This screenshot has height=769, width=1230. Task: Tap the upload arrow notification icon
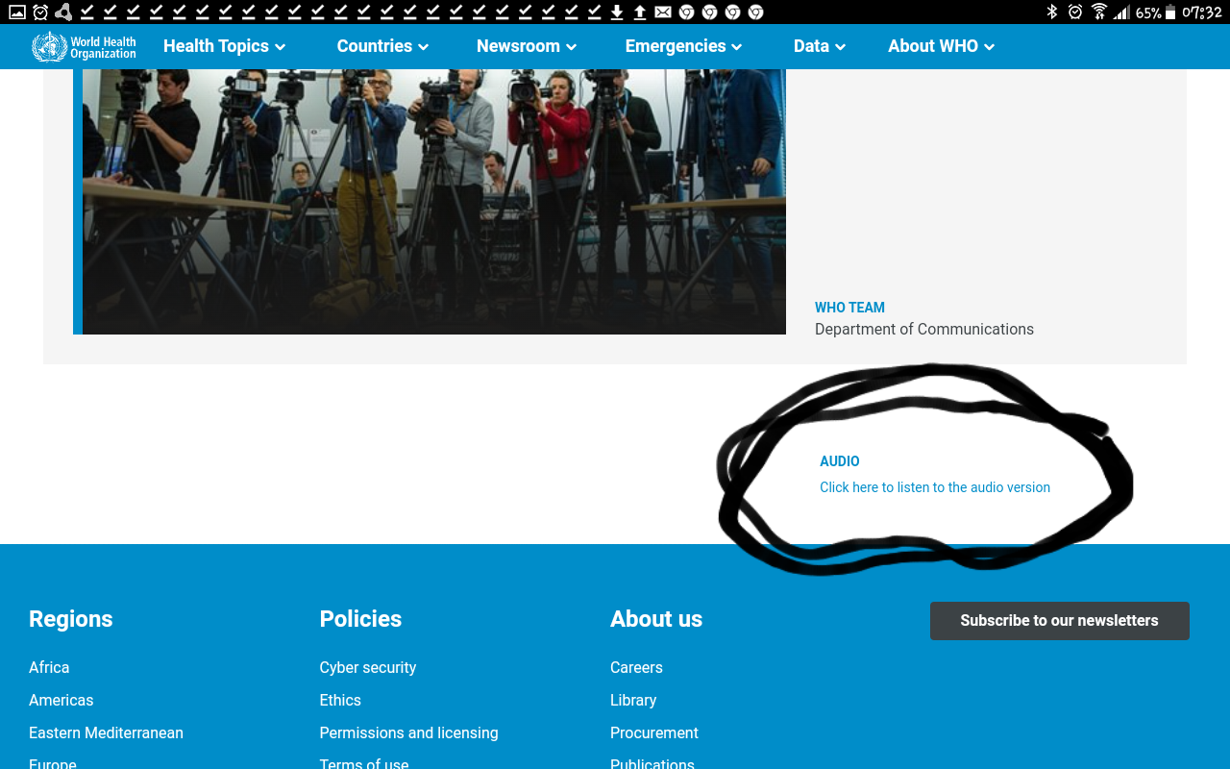tap(640, 12)
